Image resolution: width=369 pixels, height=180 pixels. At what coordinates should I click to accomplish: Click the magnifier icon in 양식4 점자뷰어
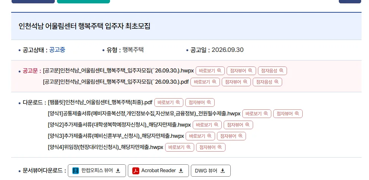(x=220, y=147)
